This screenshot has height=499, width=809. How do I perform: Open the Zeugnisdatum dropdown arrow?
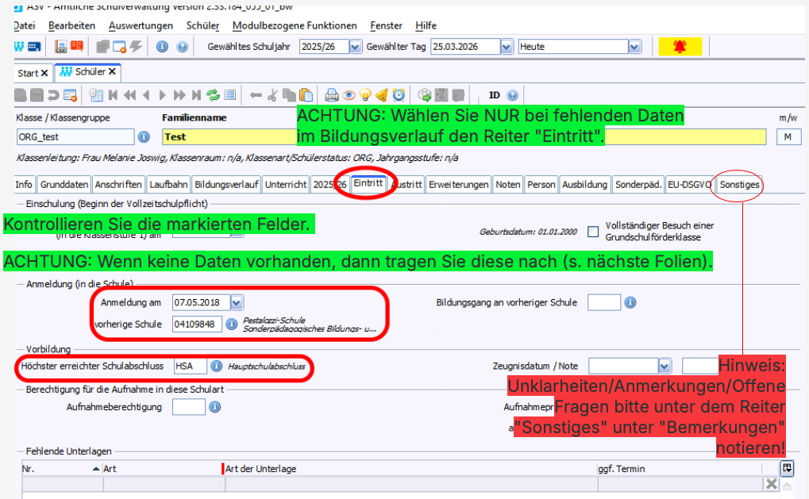point(665,366)
